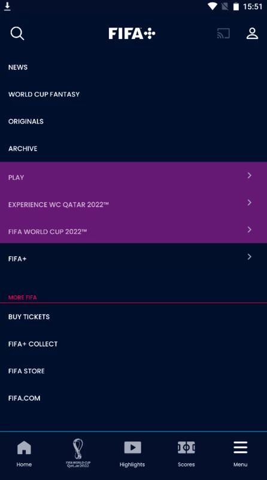Screen dimensions: 267x480
Task: Tap the FIFA+ logo in header
Action: tap(132, 34)
